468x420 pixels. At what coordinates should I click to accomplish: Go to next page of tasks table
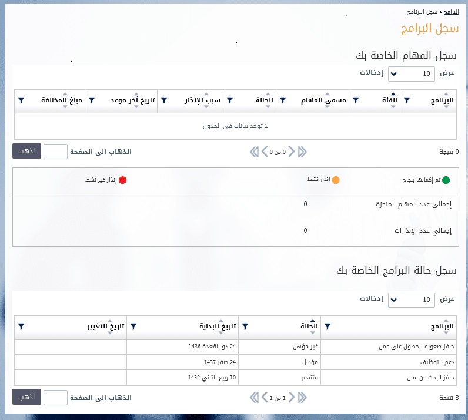coord(265,152)
